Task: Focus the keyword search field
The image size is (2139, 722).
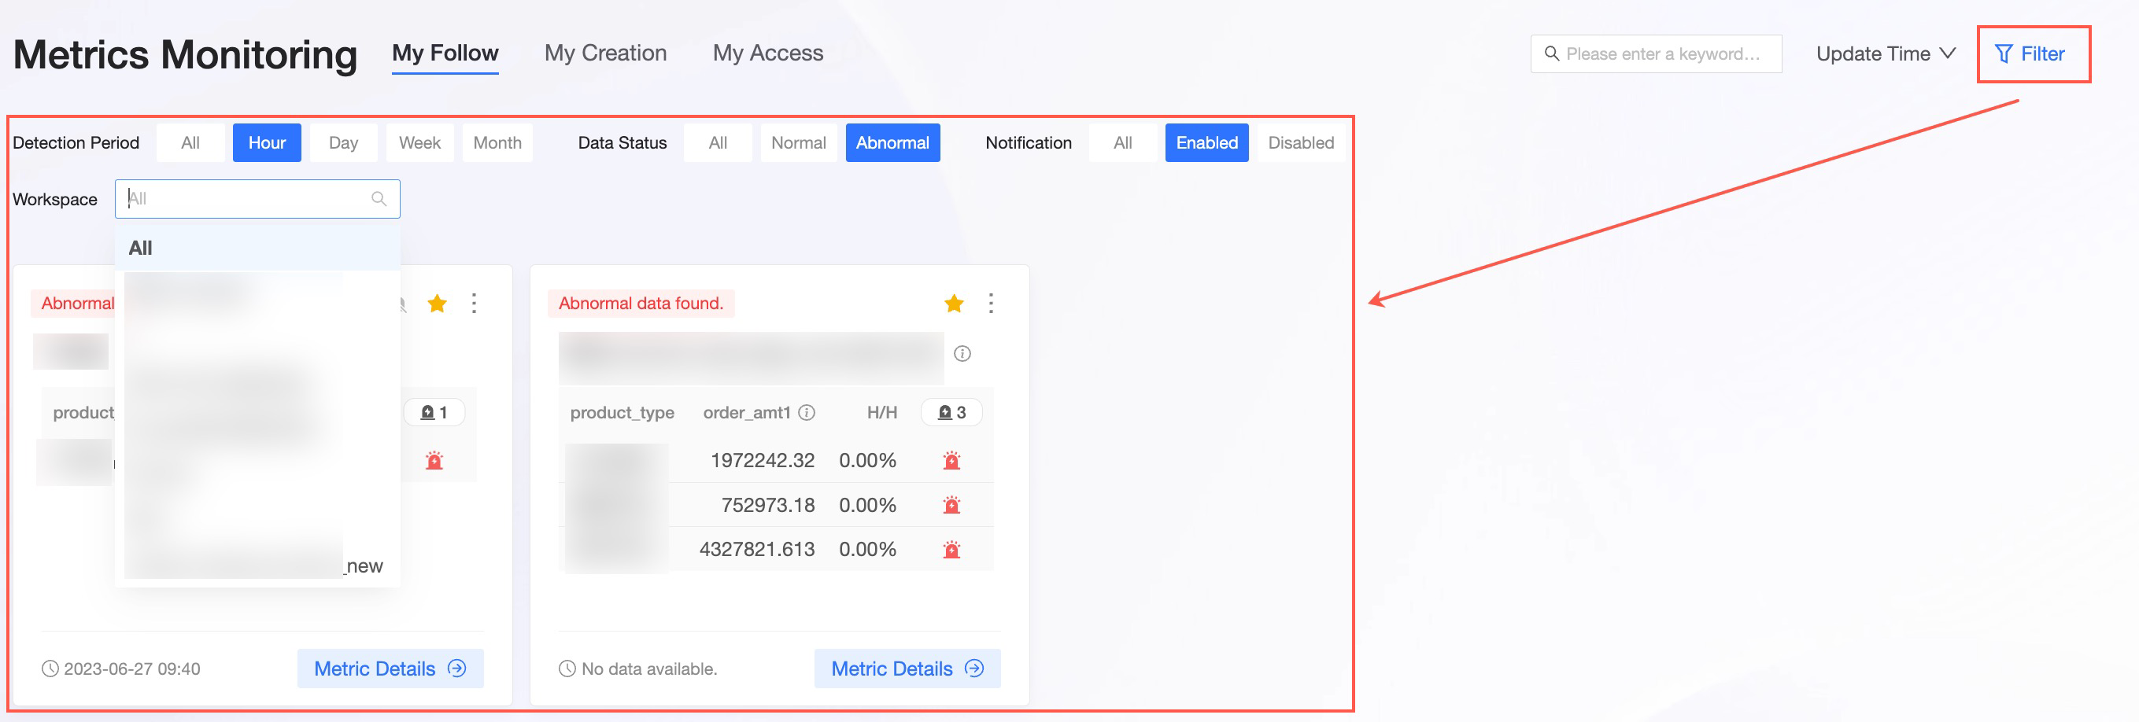Action: (1656, 54)
